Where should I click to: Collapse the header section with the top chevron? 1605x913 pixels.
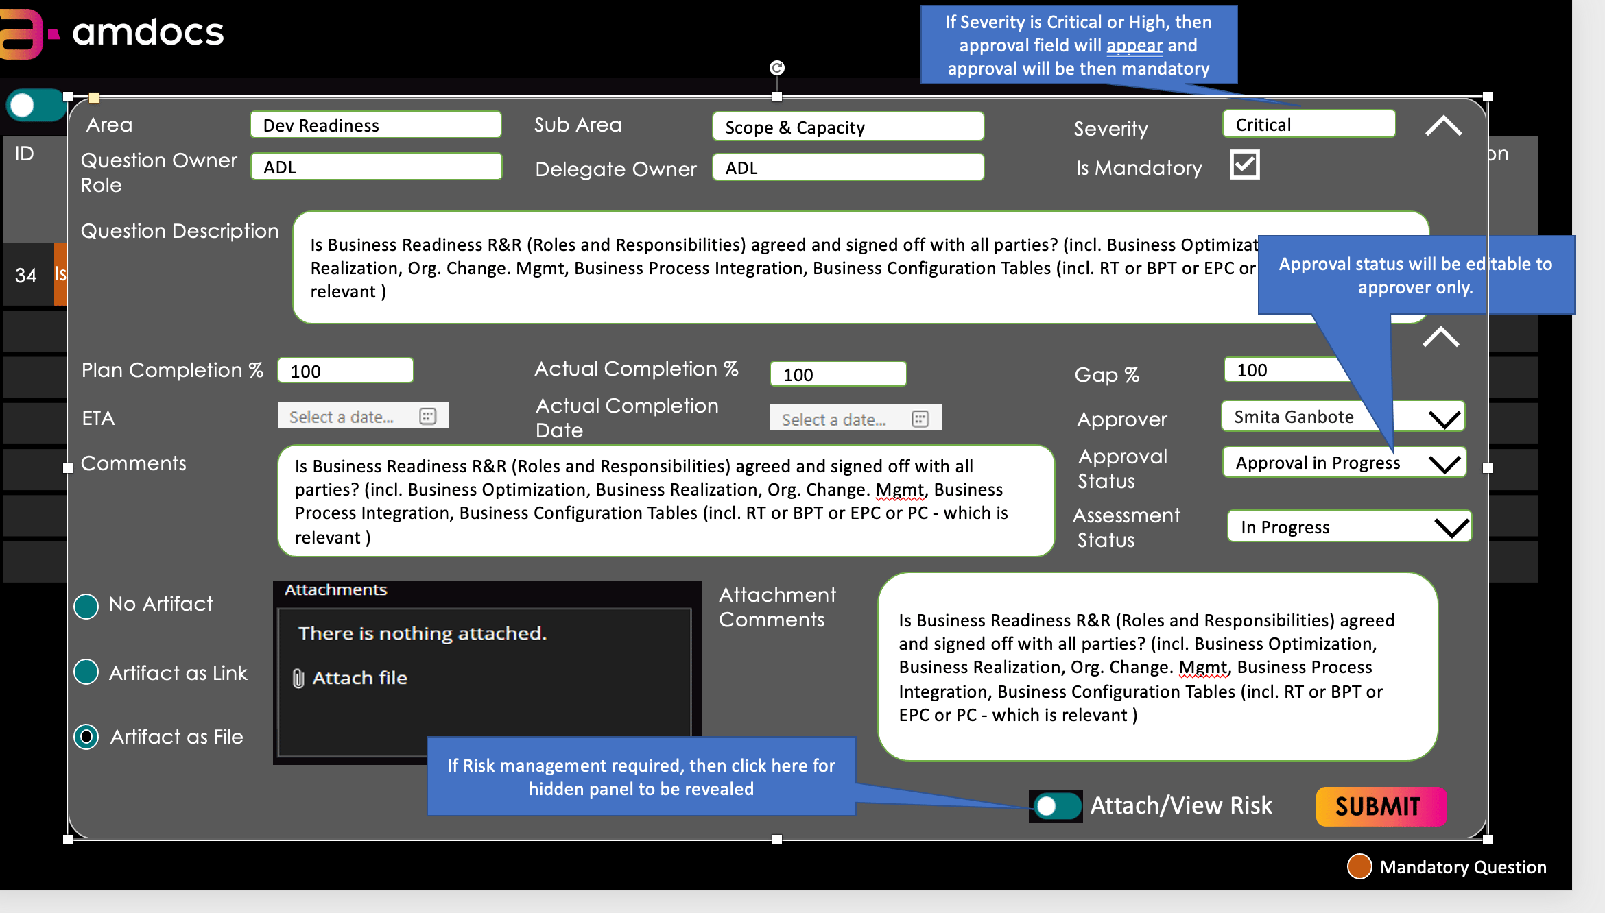point(1443,126)
